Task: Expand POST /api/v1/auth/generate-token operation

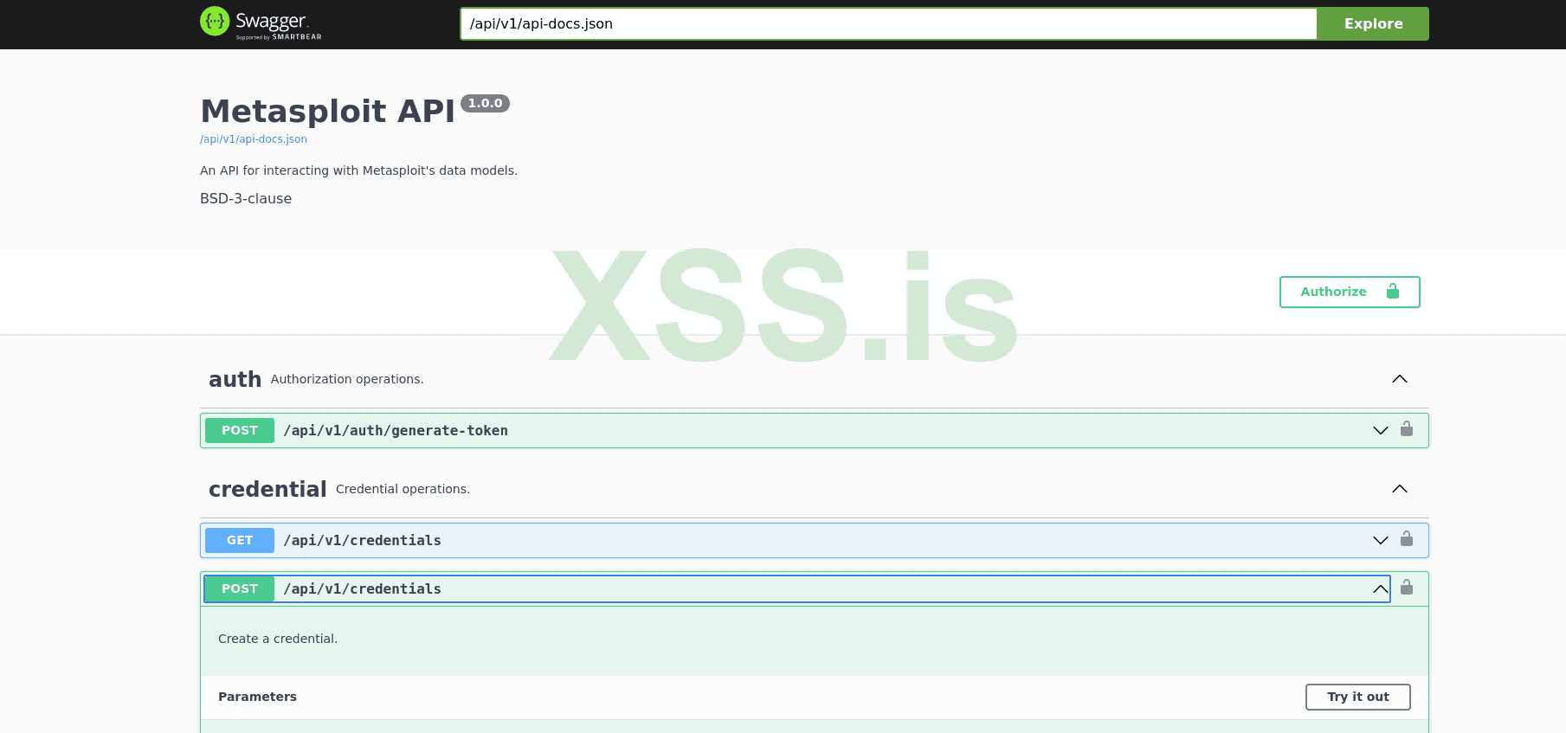Action: point(1381,430)
